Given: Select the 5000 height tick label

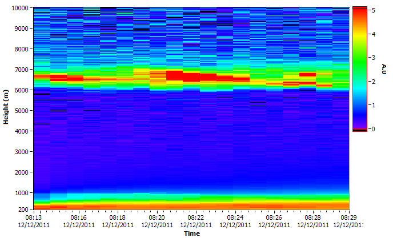Looking at the screenshot, I should (x=22, y=111).
